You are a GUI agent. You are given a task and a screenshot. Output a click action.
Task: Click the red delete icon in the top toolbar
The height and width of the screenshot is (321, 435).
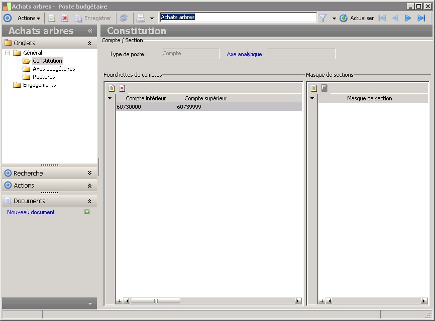click(65, 18)
